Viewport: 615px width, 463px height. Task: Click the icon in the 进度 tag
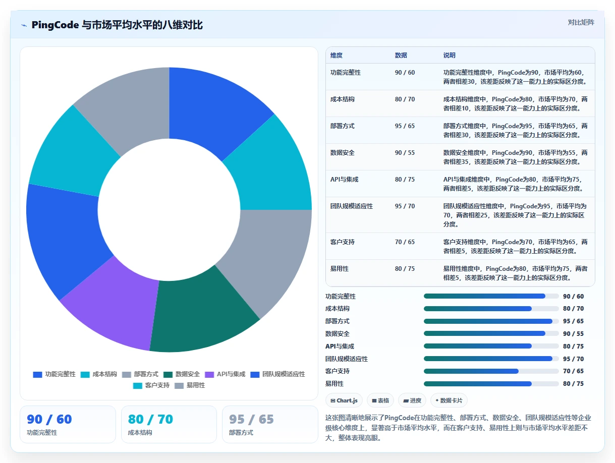pos(406,400)
